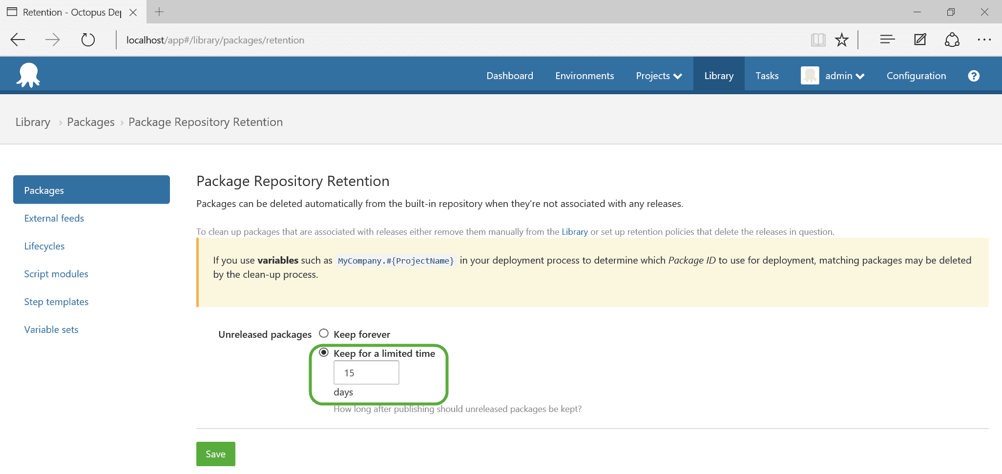This screenshot has height=474, width=1002.
Task: Open the Library tab in navigation
Action: coord(718,76)
